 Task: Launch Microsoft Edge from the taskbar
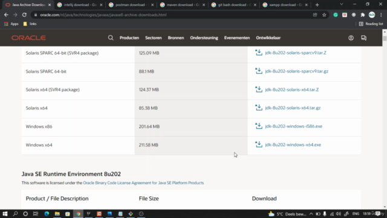point(47,214)
